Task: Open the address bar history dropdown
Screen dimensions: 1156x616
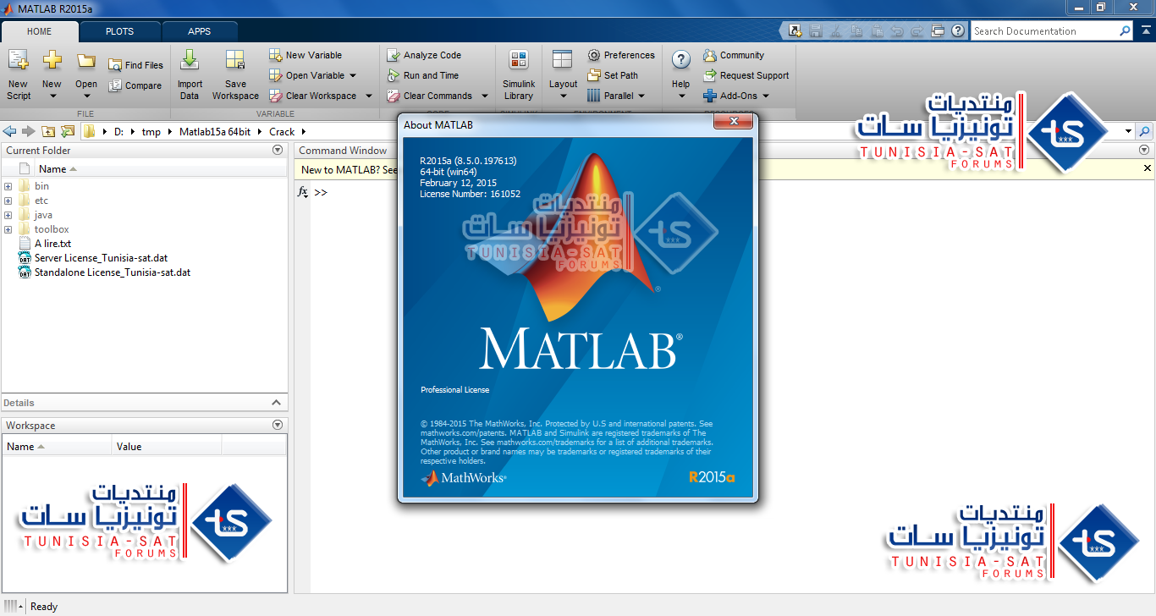Action: (x=1128, y=131)
